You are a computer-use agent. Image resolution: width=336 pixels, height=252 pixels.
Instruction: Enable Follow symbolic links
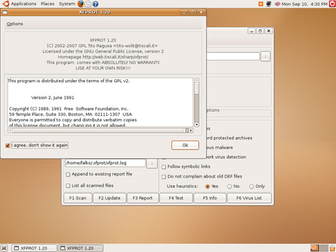tap(164, 167)
